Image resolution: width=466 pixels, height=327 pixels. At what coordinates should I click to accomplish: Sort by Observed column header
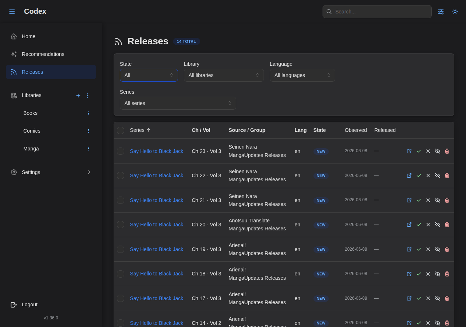(x=356, y=130)
